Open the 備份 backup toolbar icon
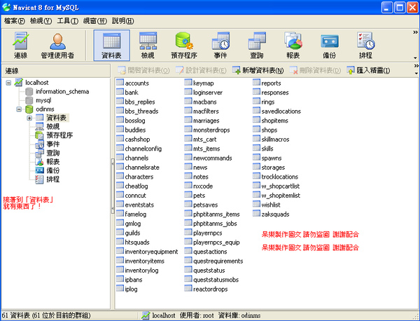This screenshot has height=321, width=420. pyautogui.click(x=329, y=45)
